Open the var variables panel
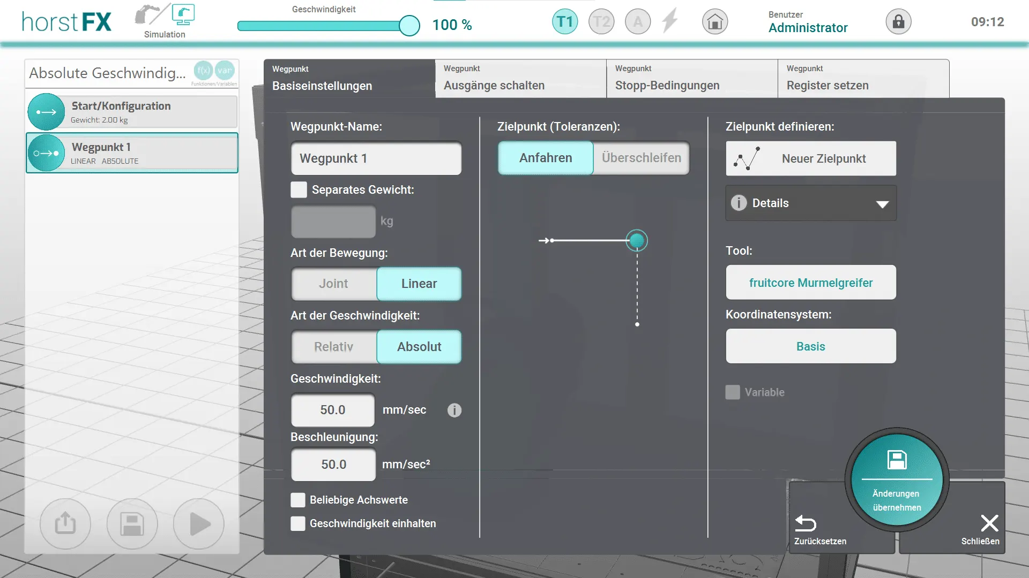This screenshot has width=1029, height=578. (x=225, y=70)
